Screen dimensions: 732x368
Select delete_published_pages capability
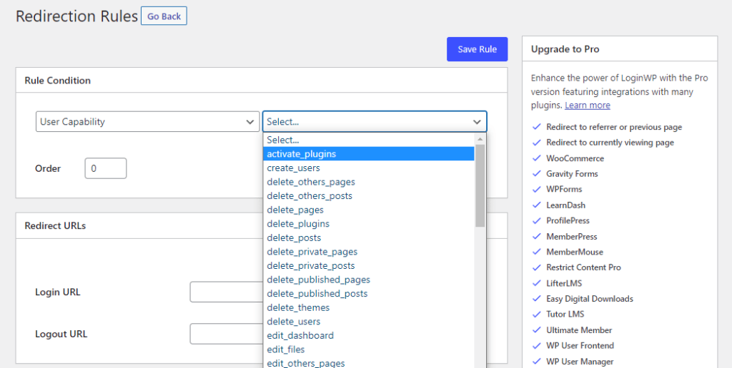pyautogui.click(x=318, y=280)
